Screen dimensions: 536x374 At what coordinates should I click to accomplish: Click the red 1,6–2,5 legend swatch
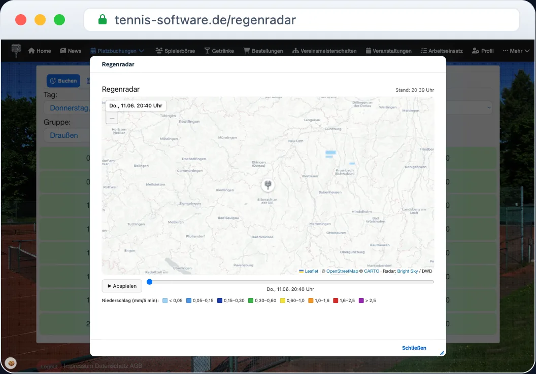(336, 301)
